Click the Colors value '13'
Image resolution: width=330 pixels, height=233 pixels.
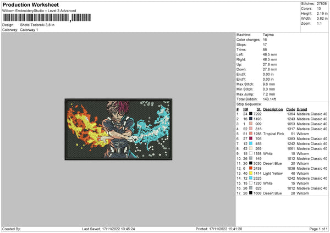click(318, 9)
